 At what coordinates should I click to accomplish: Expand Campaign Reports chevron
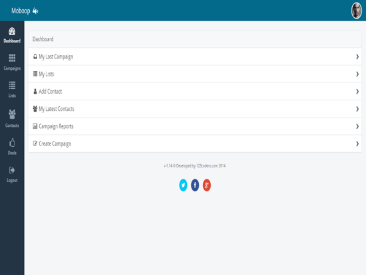(357, 126)
